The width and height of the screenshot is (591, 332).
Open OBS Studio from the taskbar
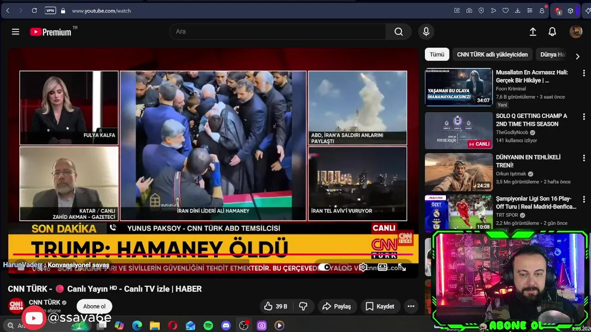pos(244,326)
